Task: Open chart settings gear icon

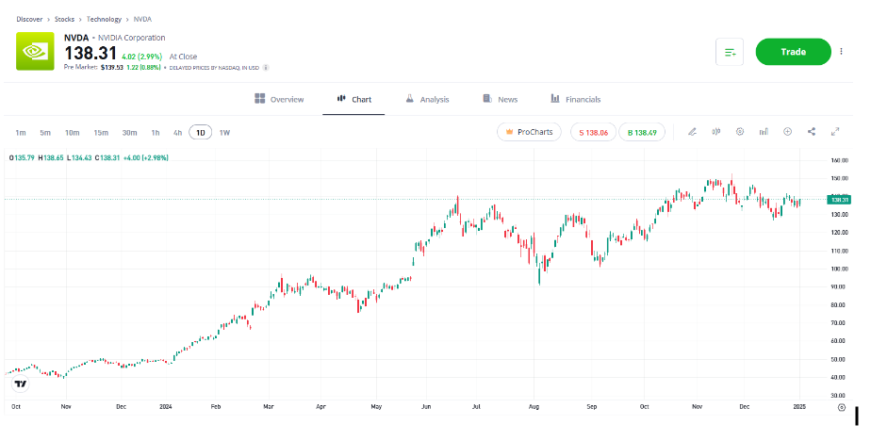Action: 740,132
